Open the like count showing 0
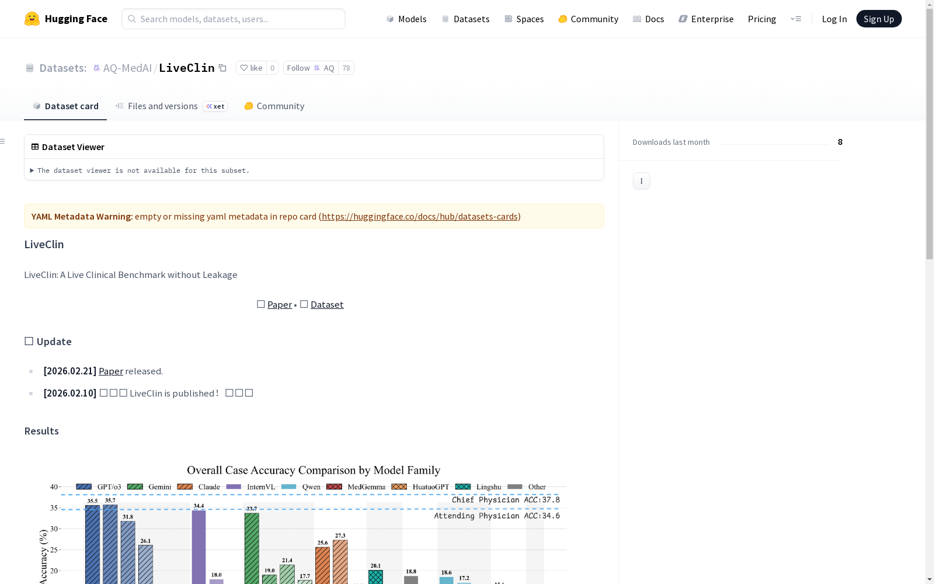Image resolution: width=934 pixels, height=584 pixels. tap(272, 68)
